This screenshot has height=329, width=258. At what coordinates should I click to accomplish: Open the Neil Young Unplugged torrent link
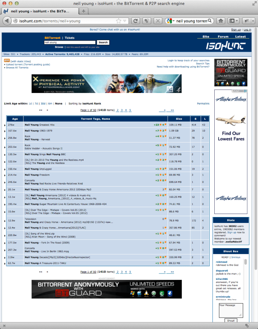[x=38, y=169]
